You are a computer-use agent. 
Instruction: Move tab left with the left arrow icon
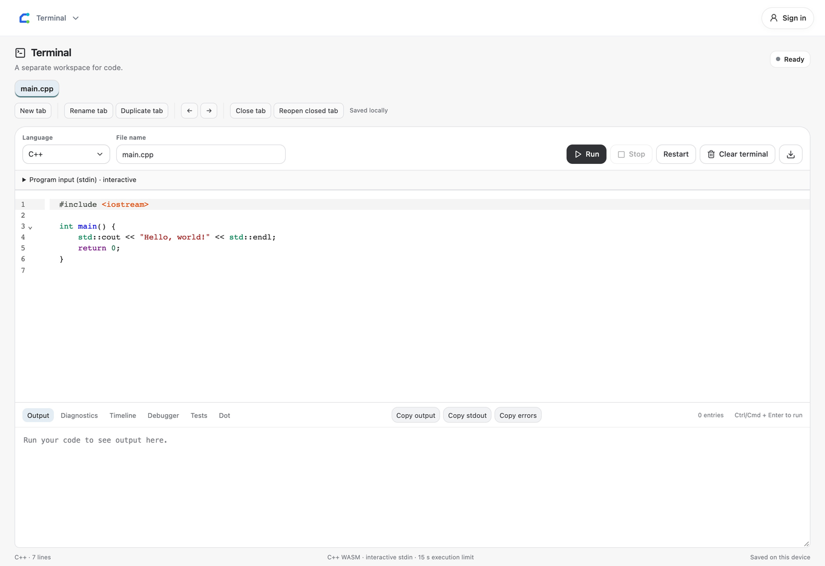pyautogui.click(x=189, y=111)
